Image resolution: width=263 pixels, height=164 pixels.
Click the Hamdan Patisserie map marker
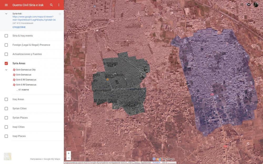(x=108, y=80)
